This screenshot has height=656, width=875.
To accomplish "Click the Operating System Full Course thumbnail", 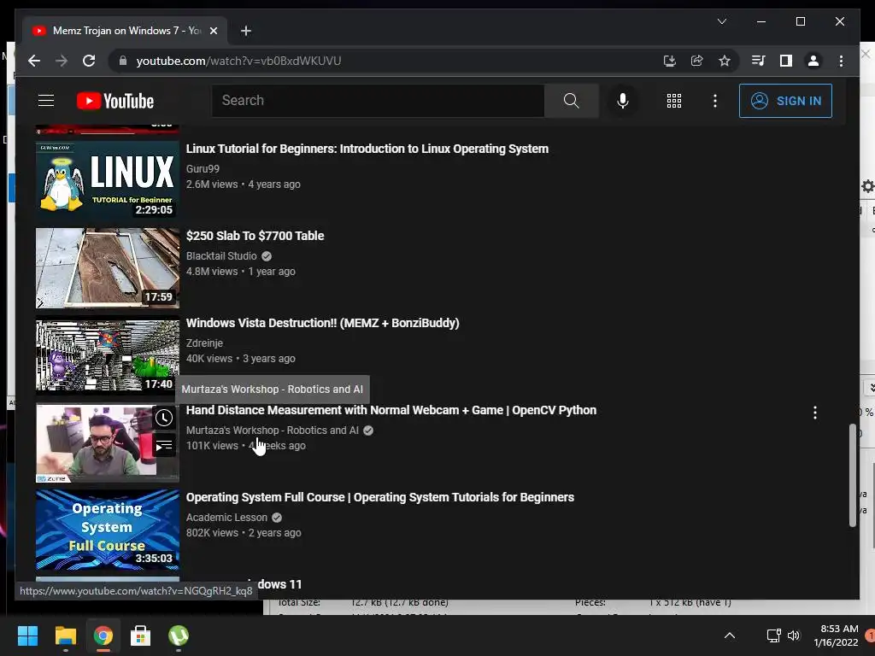I will (x=108, y=530).
